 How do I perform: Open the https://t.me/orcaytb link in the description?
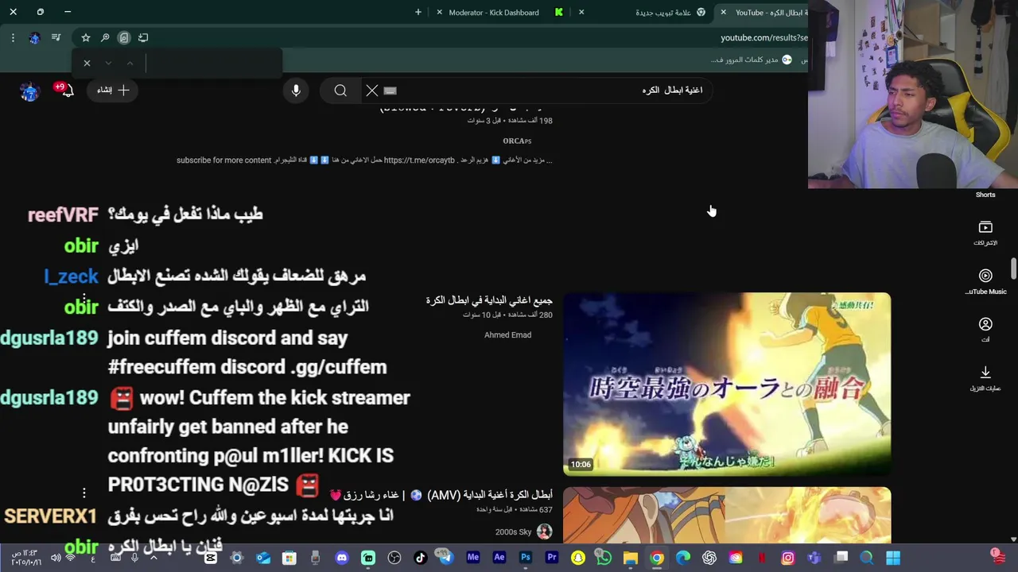click(x=419, y=160)
